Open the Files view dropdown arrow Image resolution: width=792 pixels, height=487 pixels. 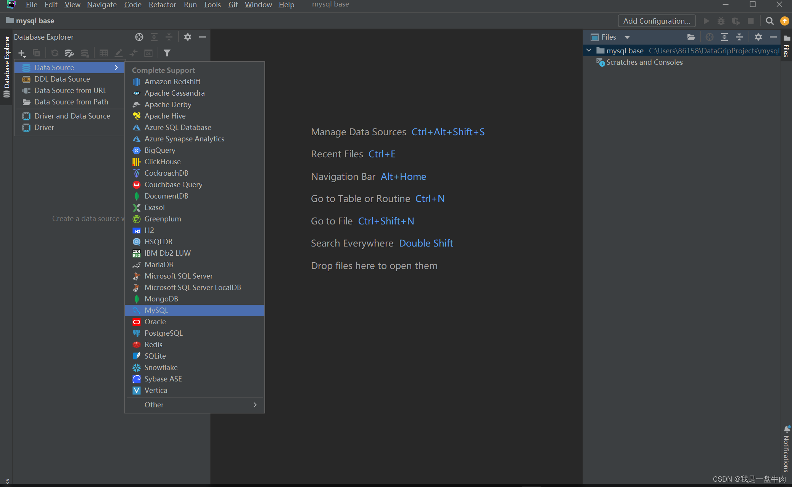point(627,37)
